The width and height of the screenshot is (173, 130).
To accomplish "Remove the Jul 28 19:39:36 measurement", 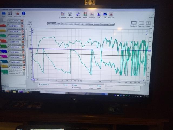I will [x=24, y=57].
